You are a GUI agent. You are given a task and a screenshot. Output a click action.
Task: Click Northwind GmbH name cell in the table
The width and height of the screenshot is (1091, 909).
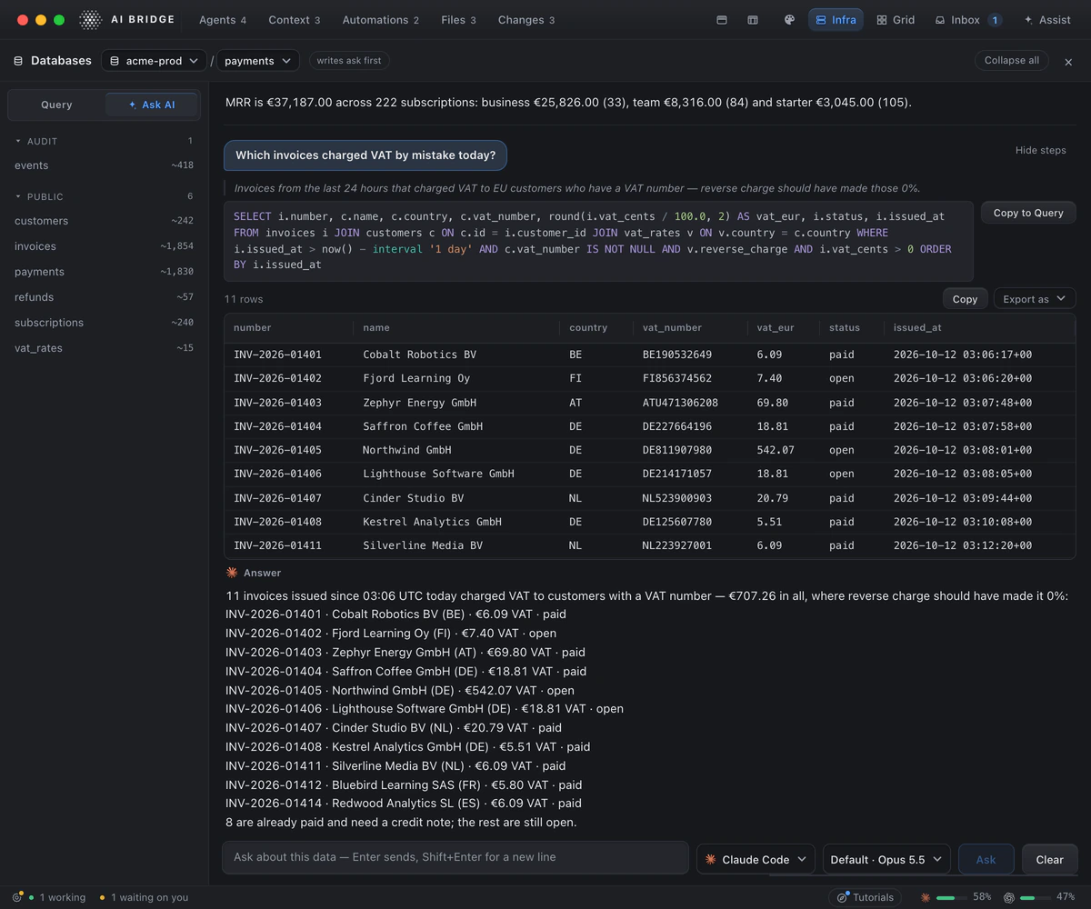407,450
